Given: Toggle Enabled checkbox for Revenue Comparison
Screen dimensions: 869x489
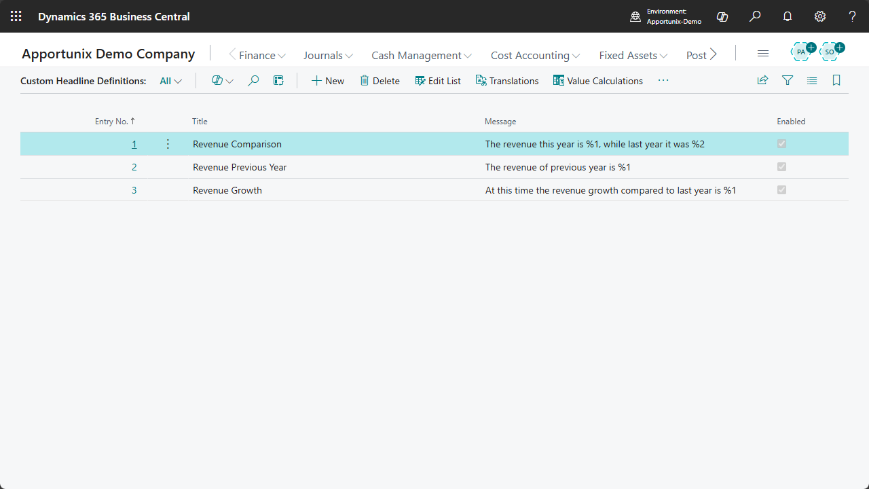Looking at the screenshot, I should 781,143.
